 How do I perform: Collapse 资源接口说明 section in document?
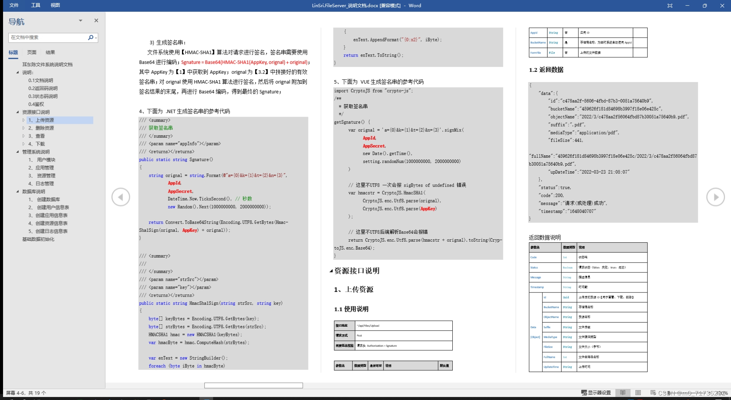pos(331,271)
